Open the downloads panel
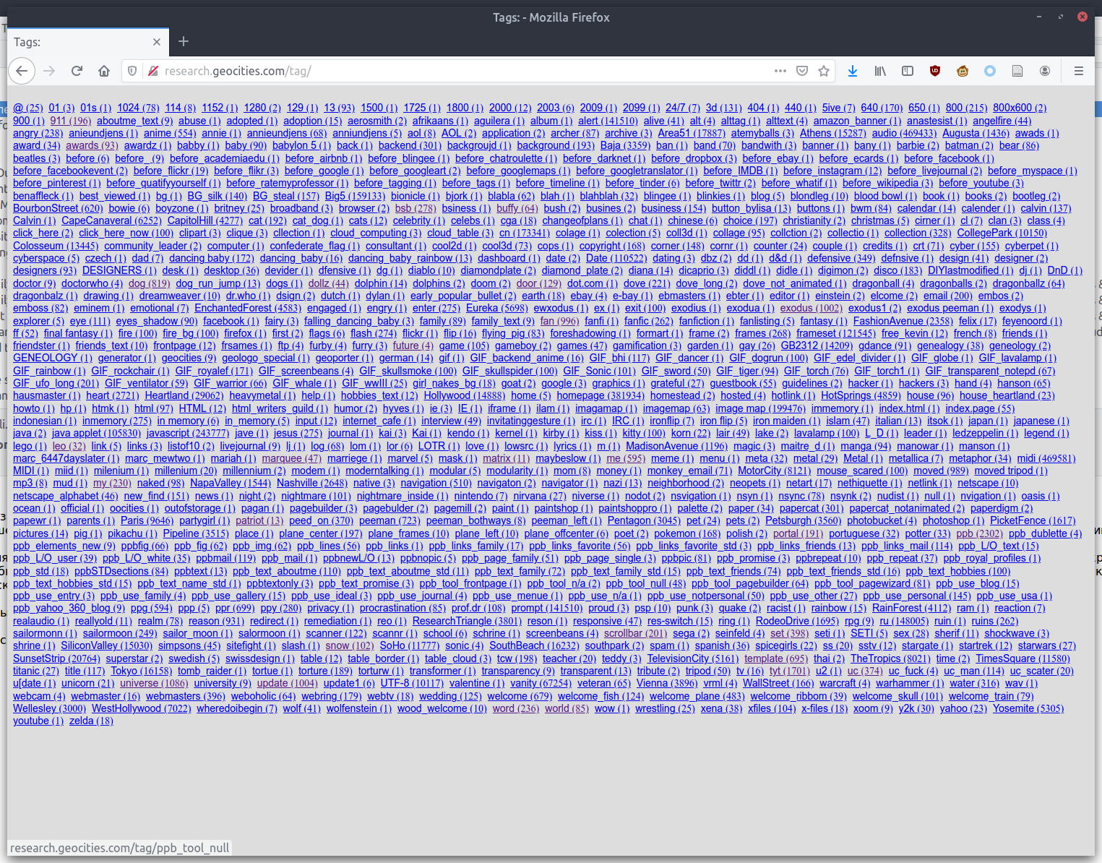The width and height of the screenshot is (1102, 863). (x=853, y=71)
